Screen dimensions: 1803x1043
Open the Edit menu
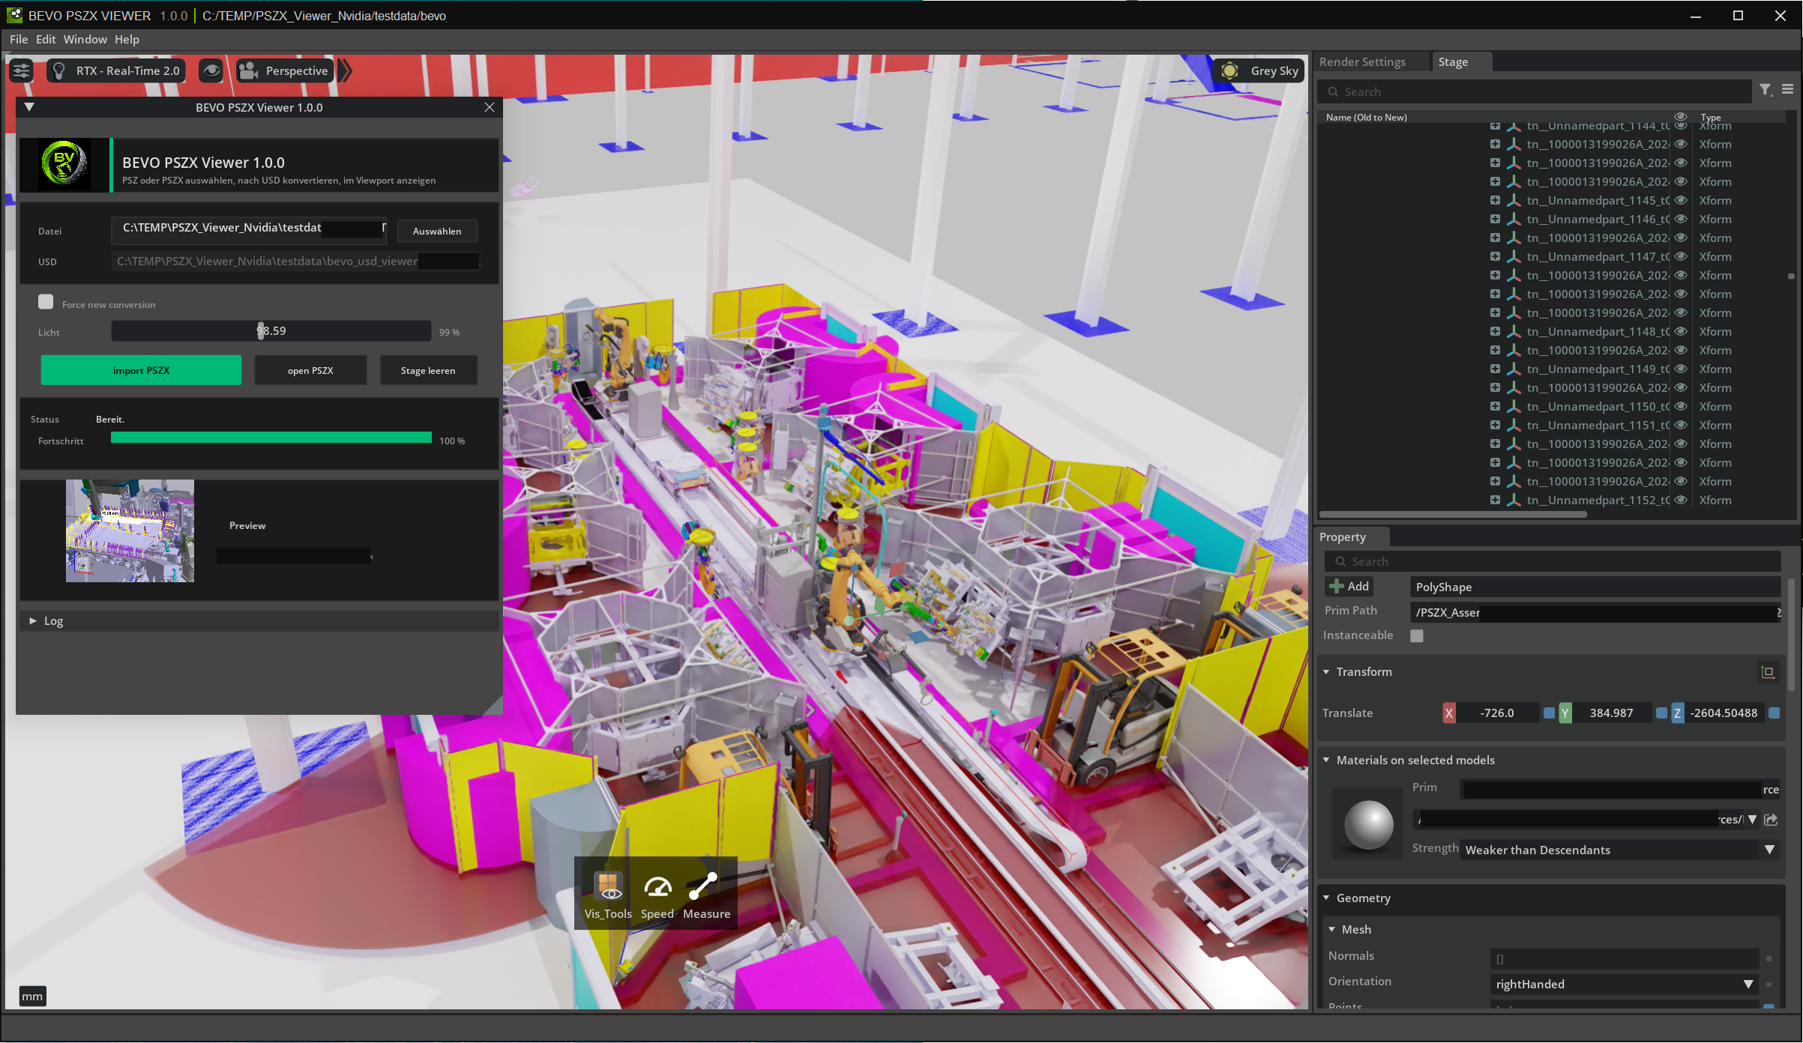46,40
